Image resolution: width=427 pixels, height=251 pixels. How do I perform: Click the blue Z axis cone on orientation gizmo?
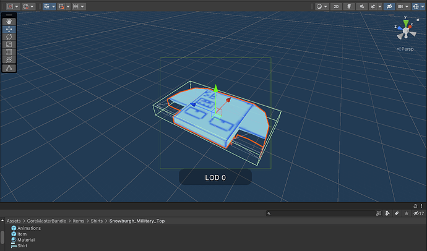[400, 28]
